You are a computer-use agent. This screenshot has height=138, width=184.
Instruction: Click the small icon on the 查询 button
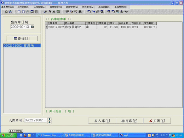pos(15,39)
